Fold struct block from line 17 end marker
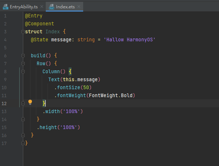This screenshot has width=219, height=166. point(23,143)
